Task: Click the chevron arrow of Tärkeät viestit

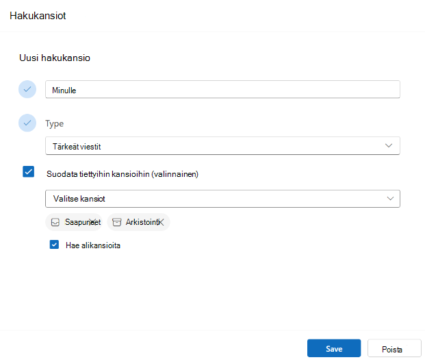Action: pos(389,145)
